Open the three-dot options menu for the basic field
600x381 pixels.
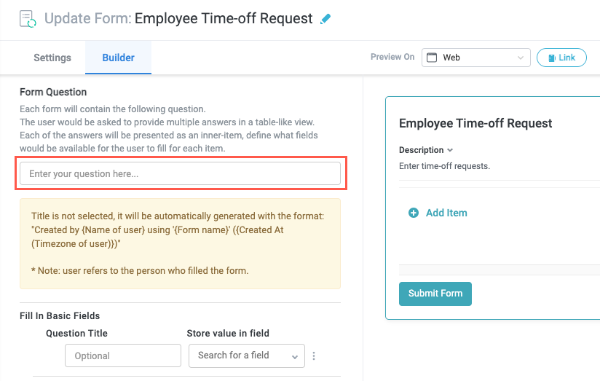pyautogui.click(x=315, y=356)
